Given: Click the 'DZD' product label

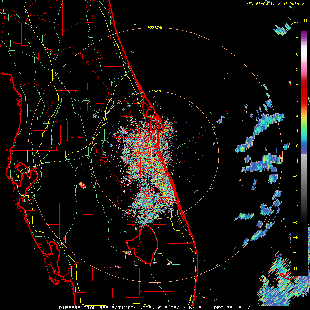Looking at the screenshot, I should [x=303, y=21].
